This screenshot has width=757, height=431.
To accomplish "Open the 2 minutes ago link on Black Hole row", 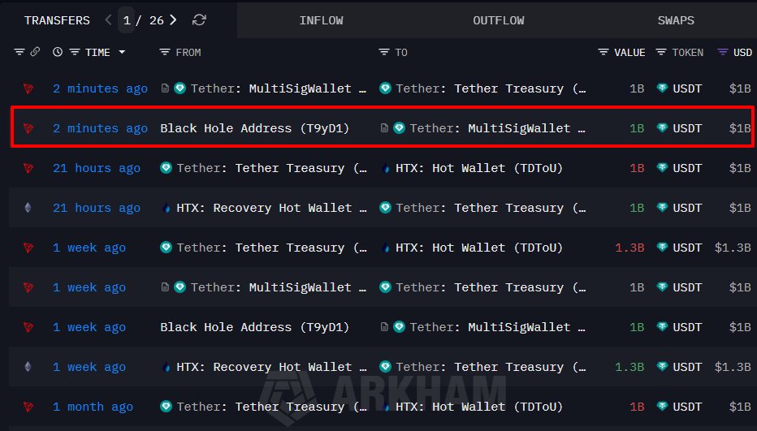I will coord(101,128).
